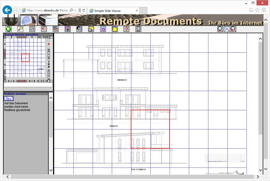The height and width of the screenshot is (181, 270).
Task: Set rotation to 0 degrees
Action: (x=49, y=44)
